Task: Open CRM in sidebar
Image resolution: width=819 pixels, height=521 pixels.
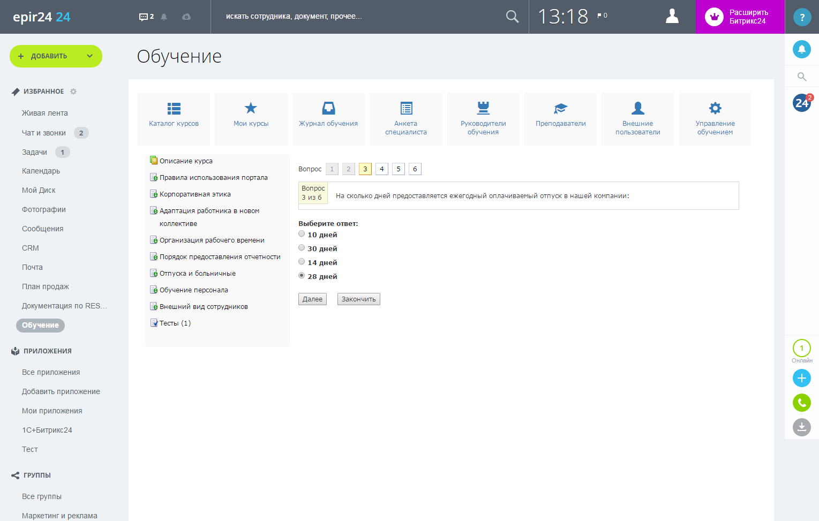Action: (x=31, y=248)
